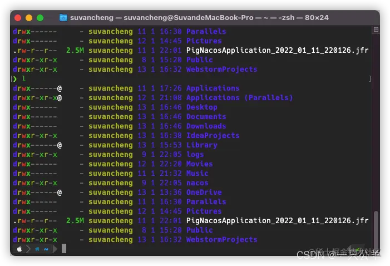The height and width of the screenshot is (266, 390).
Task: Click permissions 'drwx------@' on OneDrive row
Action: point(37,193)
